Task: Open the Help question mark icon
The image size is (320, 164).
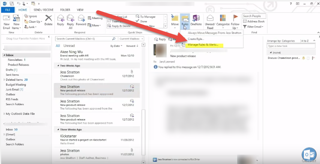Action: point(290,3)
